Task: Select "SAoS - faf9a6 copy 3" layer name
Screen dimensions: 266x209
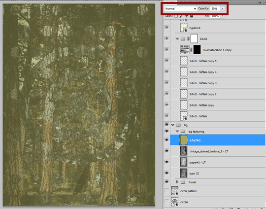Action: pos(203,83)
